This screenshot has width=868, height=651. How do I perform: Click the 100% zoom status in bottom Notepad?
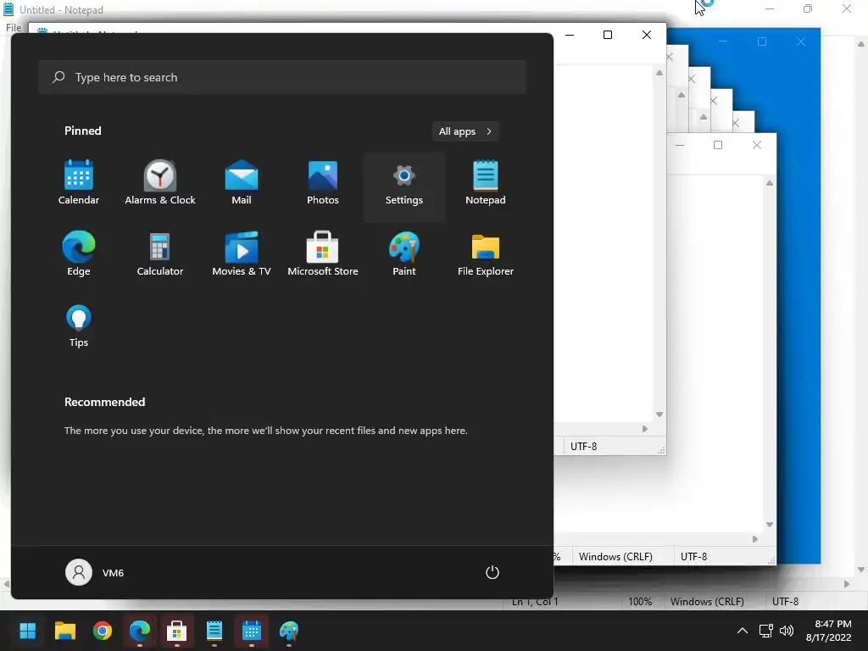click(x=640, y=602)
